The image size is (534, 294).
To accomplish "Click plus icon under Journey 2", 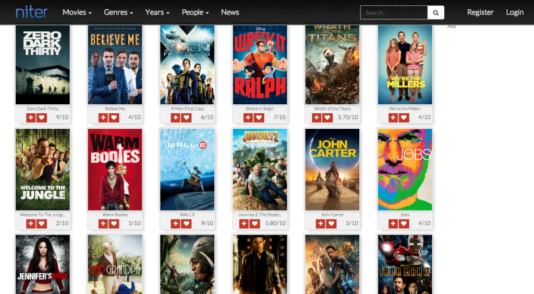I will pos(244,224).
